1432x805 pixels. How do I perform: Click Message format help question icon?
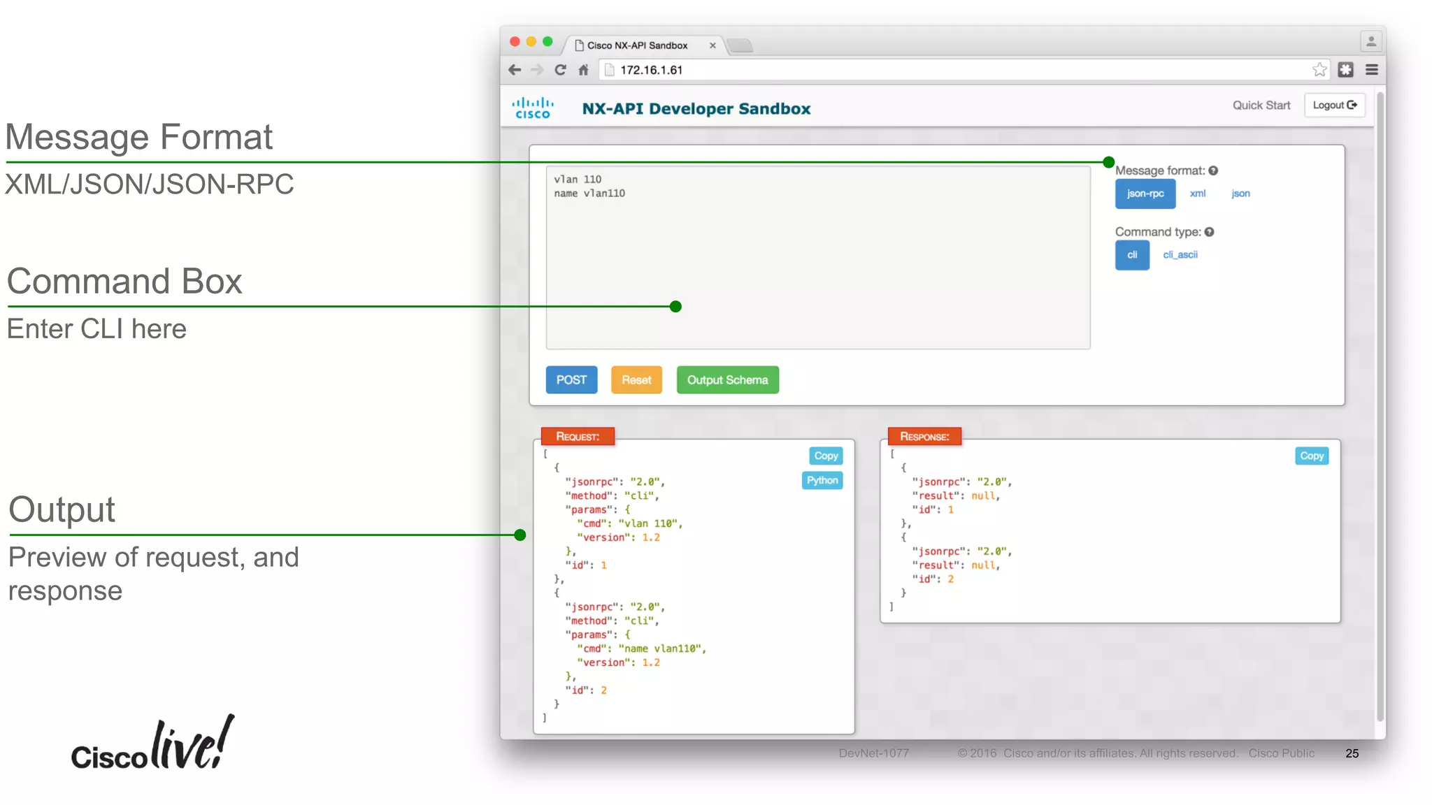point(1214,171)
